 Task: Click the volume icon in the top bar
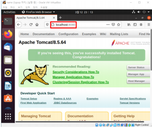coord(139,12)
